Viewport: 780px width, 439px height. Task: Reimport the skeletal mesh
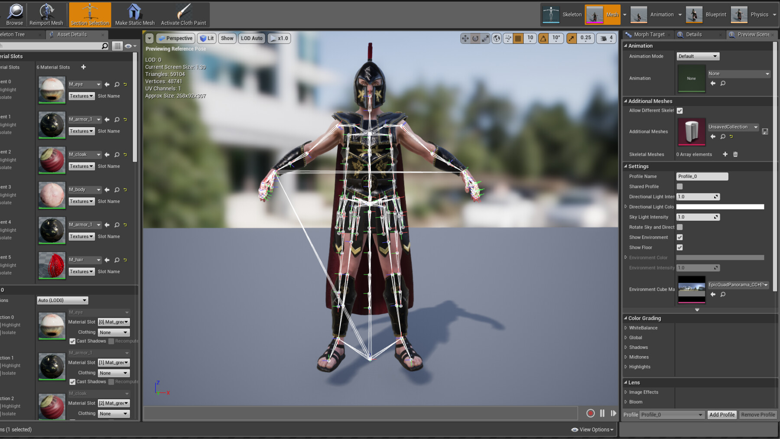point(46,14)
